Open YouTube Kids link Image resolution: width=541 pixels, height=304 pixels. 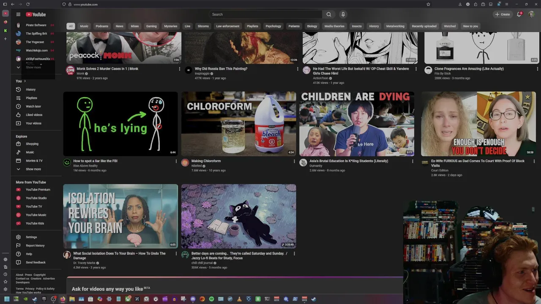[x=36, y=223]
